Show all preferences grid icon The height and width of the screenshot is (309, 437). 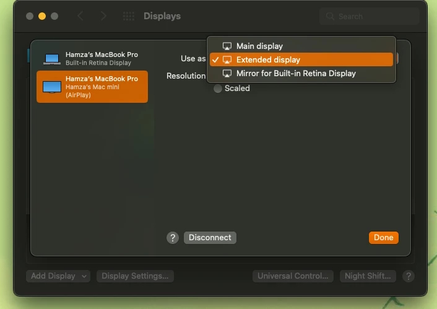pyautogui.click(x=129, y=16)
